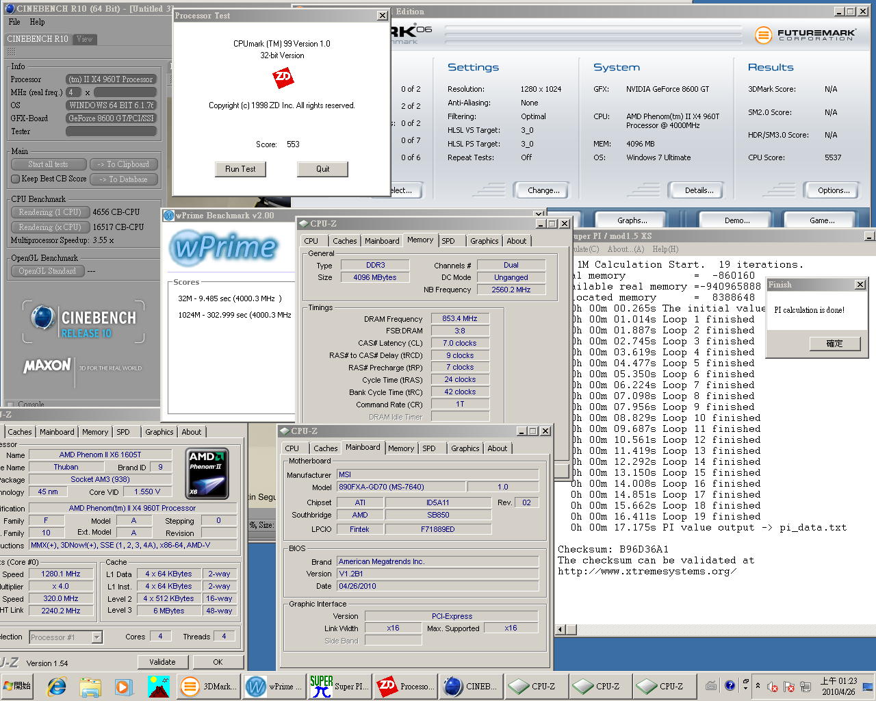Open Help(H) menu in Super PI

(665, 249)
